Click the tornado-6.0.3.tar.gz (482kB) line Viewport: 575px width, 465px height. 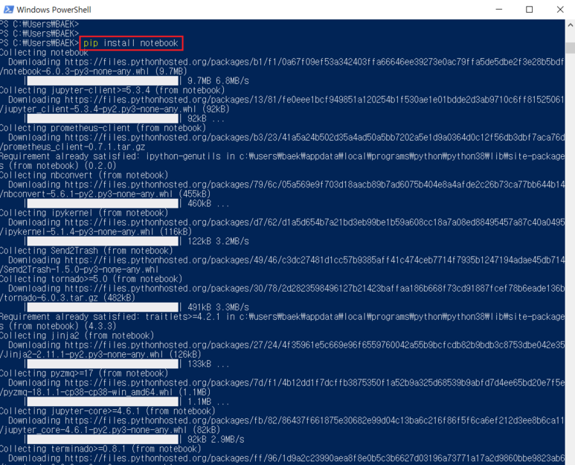tap(68, 298)
